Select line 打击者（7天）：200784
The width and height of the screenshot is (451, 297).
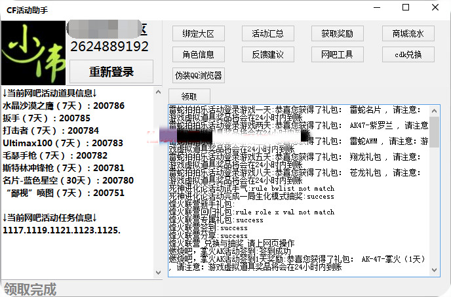point(50,130)
